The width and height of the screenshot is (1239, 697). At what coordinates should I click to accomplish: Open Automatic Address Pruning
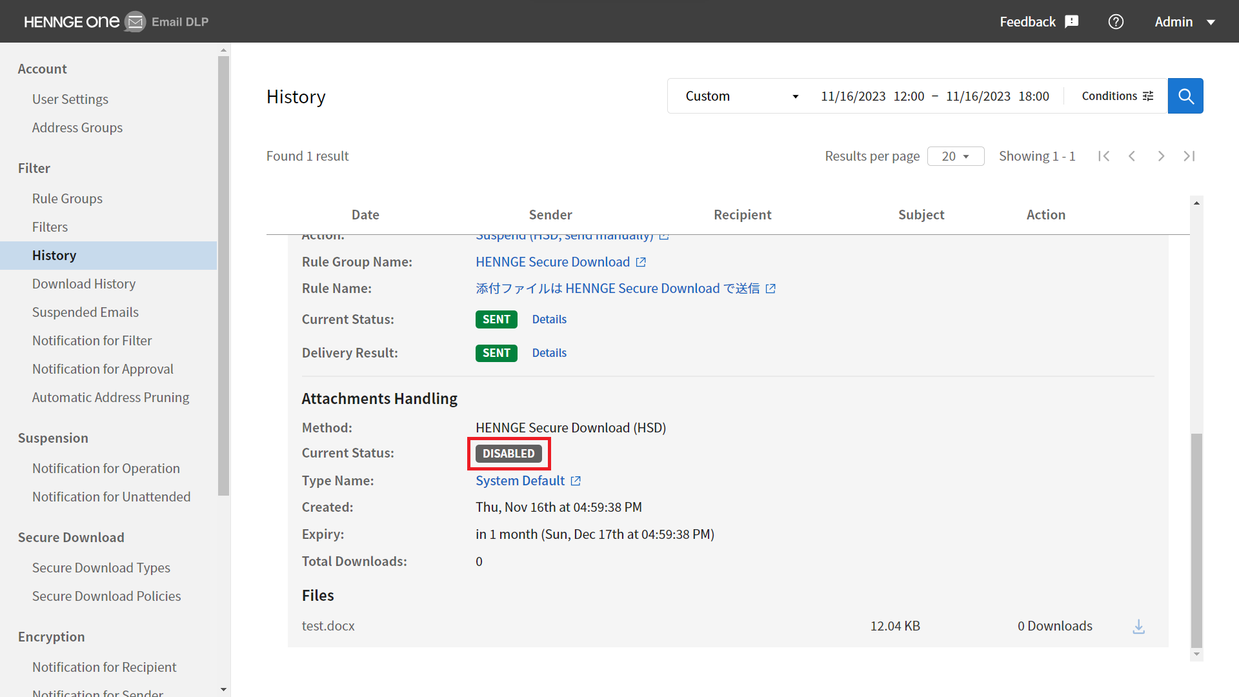tap(111, 398)
